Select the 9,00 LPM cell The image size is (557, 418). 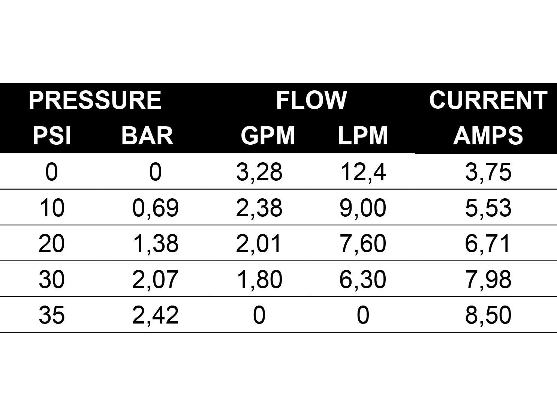tap(362, 208)
